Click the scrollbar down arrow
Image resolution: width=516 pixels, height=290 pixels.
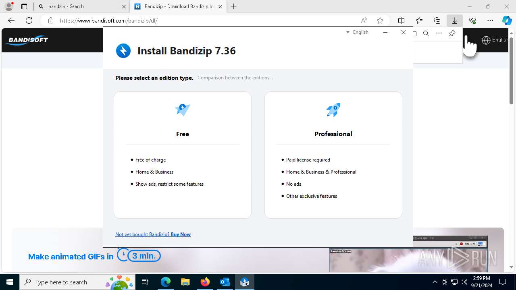(x=511, y=267)
